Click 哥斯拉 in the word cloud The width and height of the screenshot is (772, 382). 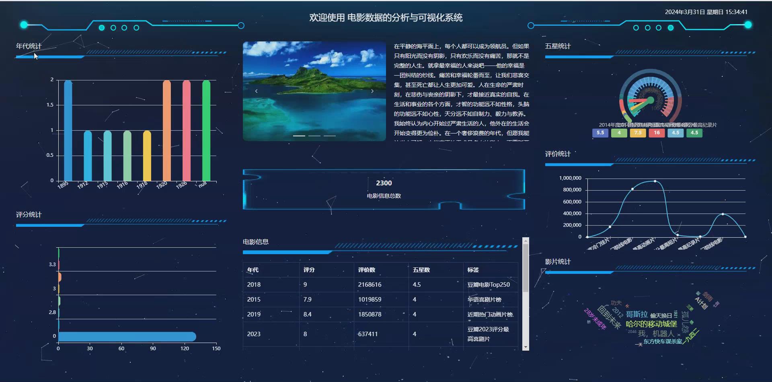[x=637, y=314]
